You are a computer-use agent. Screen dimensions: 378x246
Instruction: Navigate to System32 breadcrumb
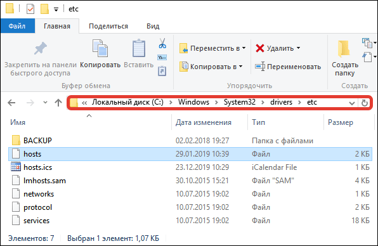[x=239, y=102]
